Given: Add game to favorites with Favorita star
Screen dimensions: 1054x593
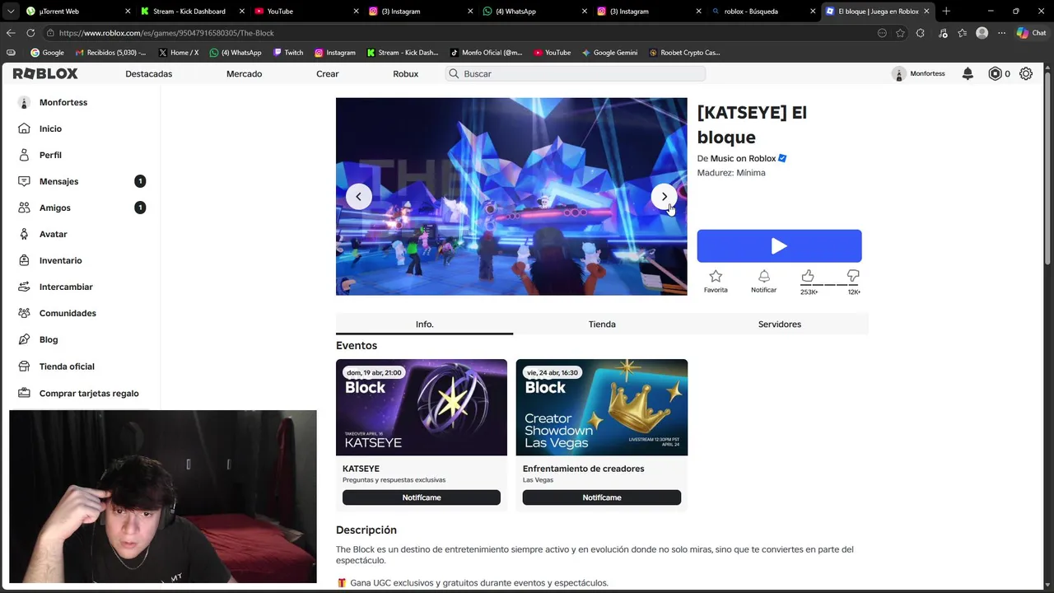Looking at the screenshot, I should click(716, 276).
